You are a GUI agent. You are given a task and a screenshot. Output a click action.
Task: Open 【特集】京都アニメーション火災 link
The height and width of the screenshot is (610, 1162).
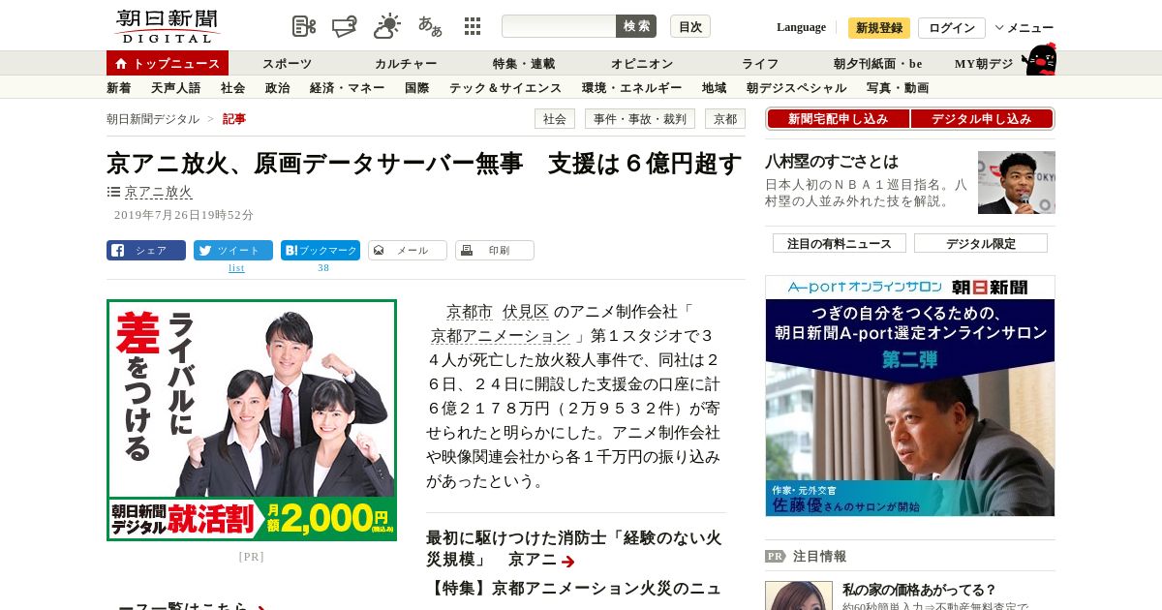(x=574, y=588)
